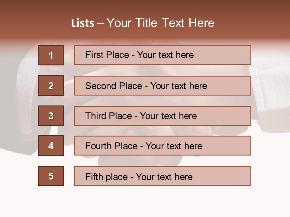Click the word First in list
The width and height of the screenshot is (290, 217).
click(x=94, y=55)
